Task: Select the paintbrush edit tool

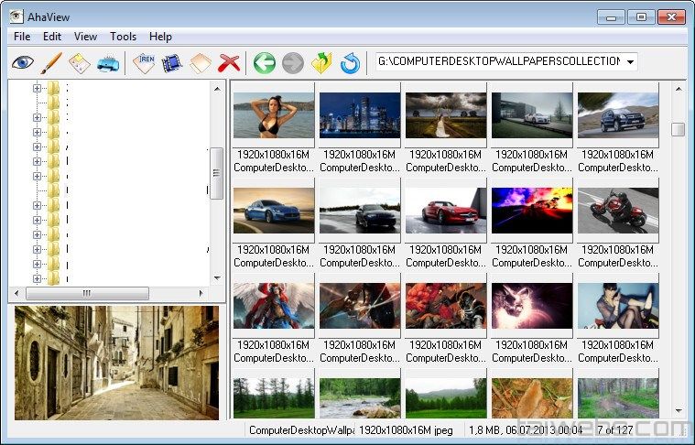Action: 51,63
